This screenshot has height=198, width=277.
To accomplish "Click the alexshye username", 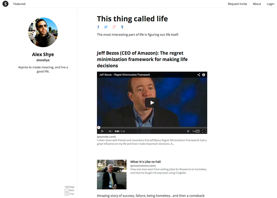I will click(x=43, y=60).
